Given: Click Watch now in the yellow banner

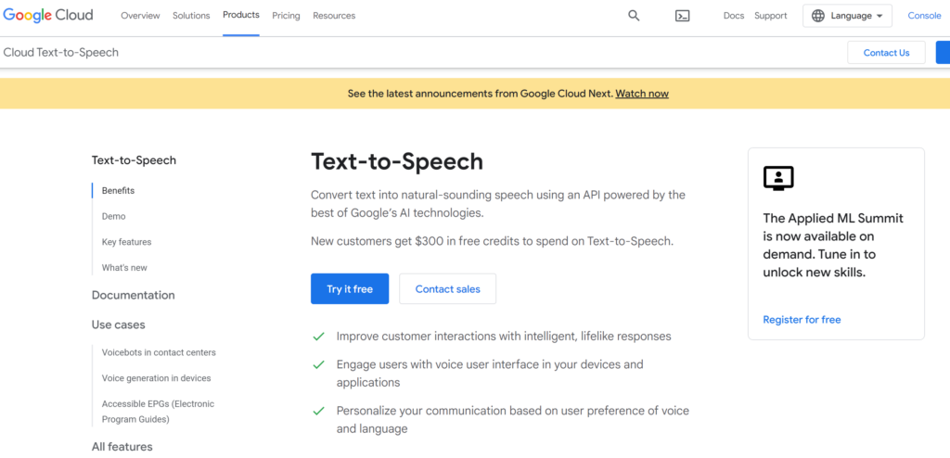Looking at the screenshot, I should [642, 94].
